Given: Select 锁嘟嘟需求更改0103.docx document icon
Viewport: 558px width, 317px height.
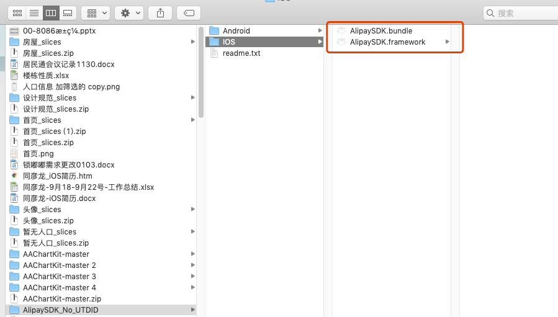Looking at the screenshot, I should (14, 165).
